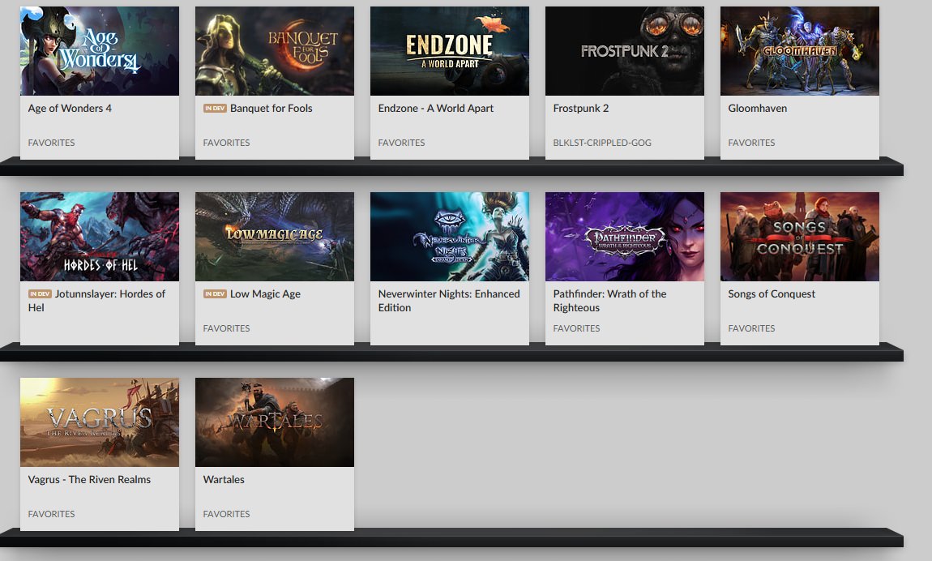Click FAVORITES tag under Endzone
The height and width of the screenshot is (561, 932).
click(x=401, y=143)
